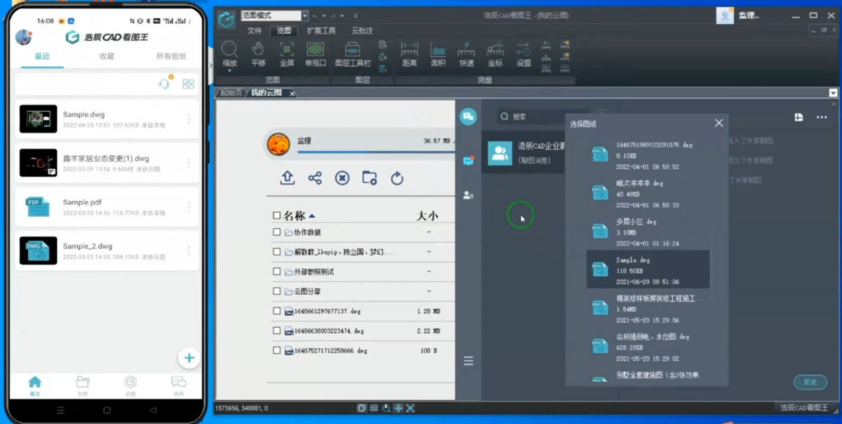Switch to the 起始页 document tab

point(231,93)
